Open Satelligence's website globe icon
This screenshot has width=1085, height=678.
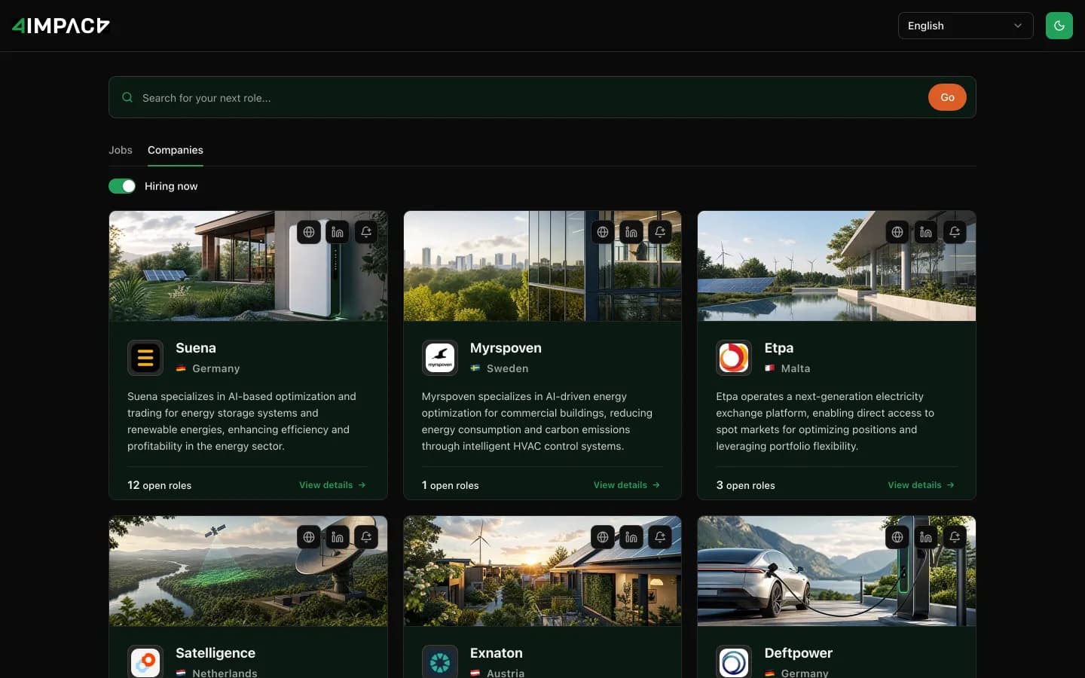coord(309,537)
